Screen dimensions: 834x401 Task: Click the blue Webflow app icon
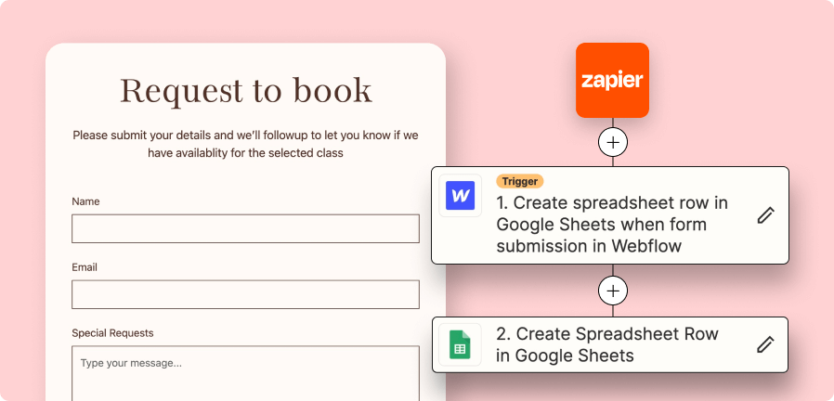pyautogui.click(x=461, y=196)
